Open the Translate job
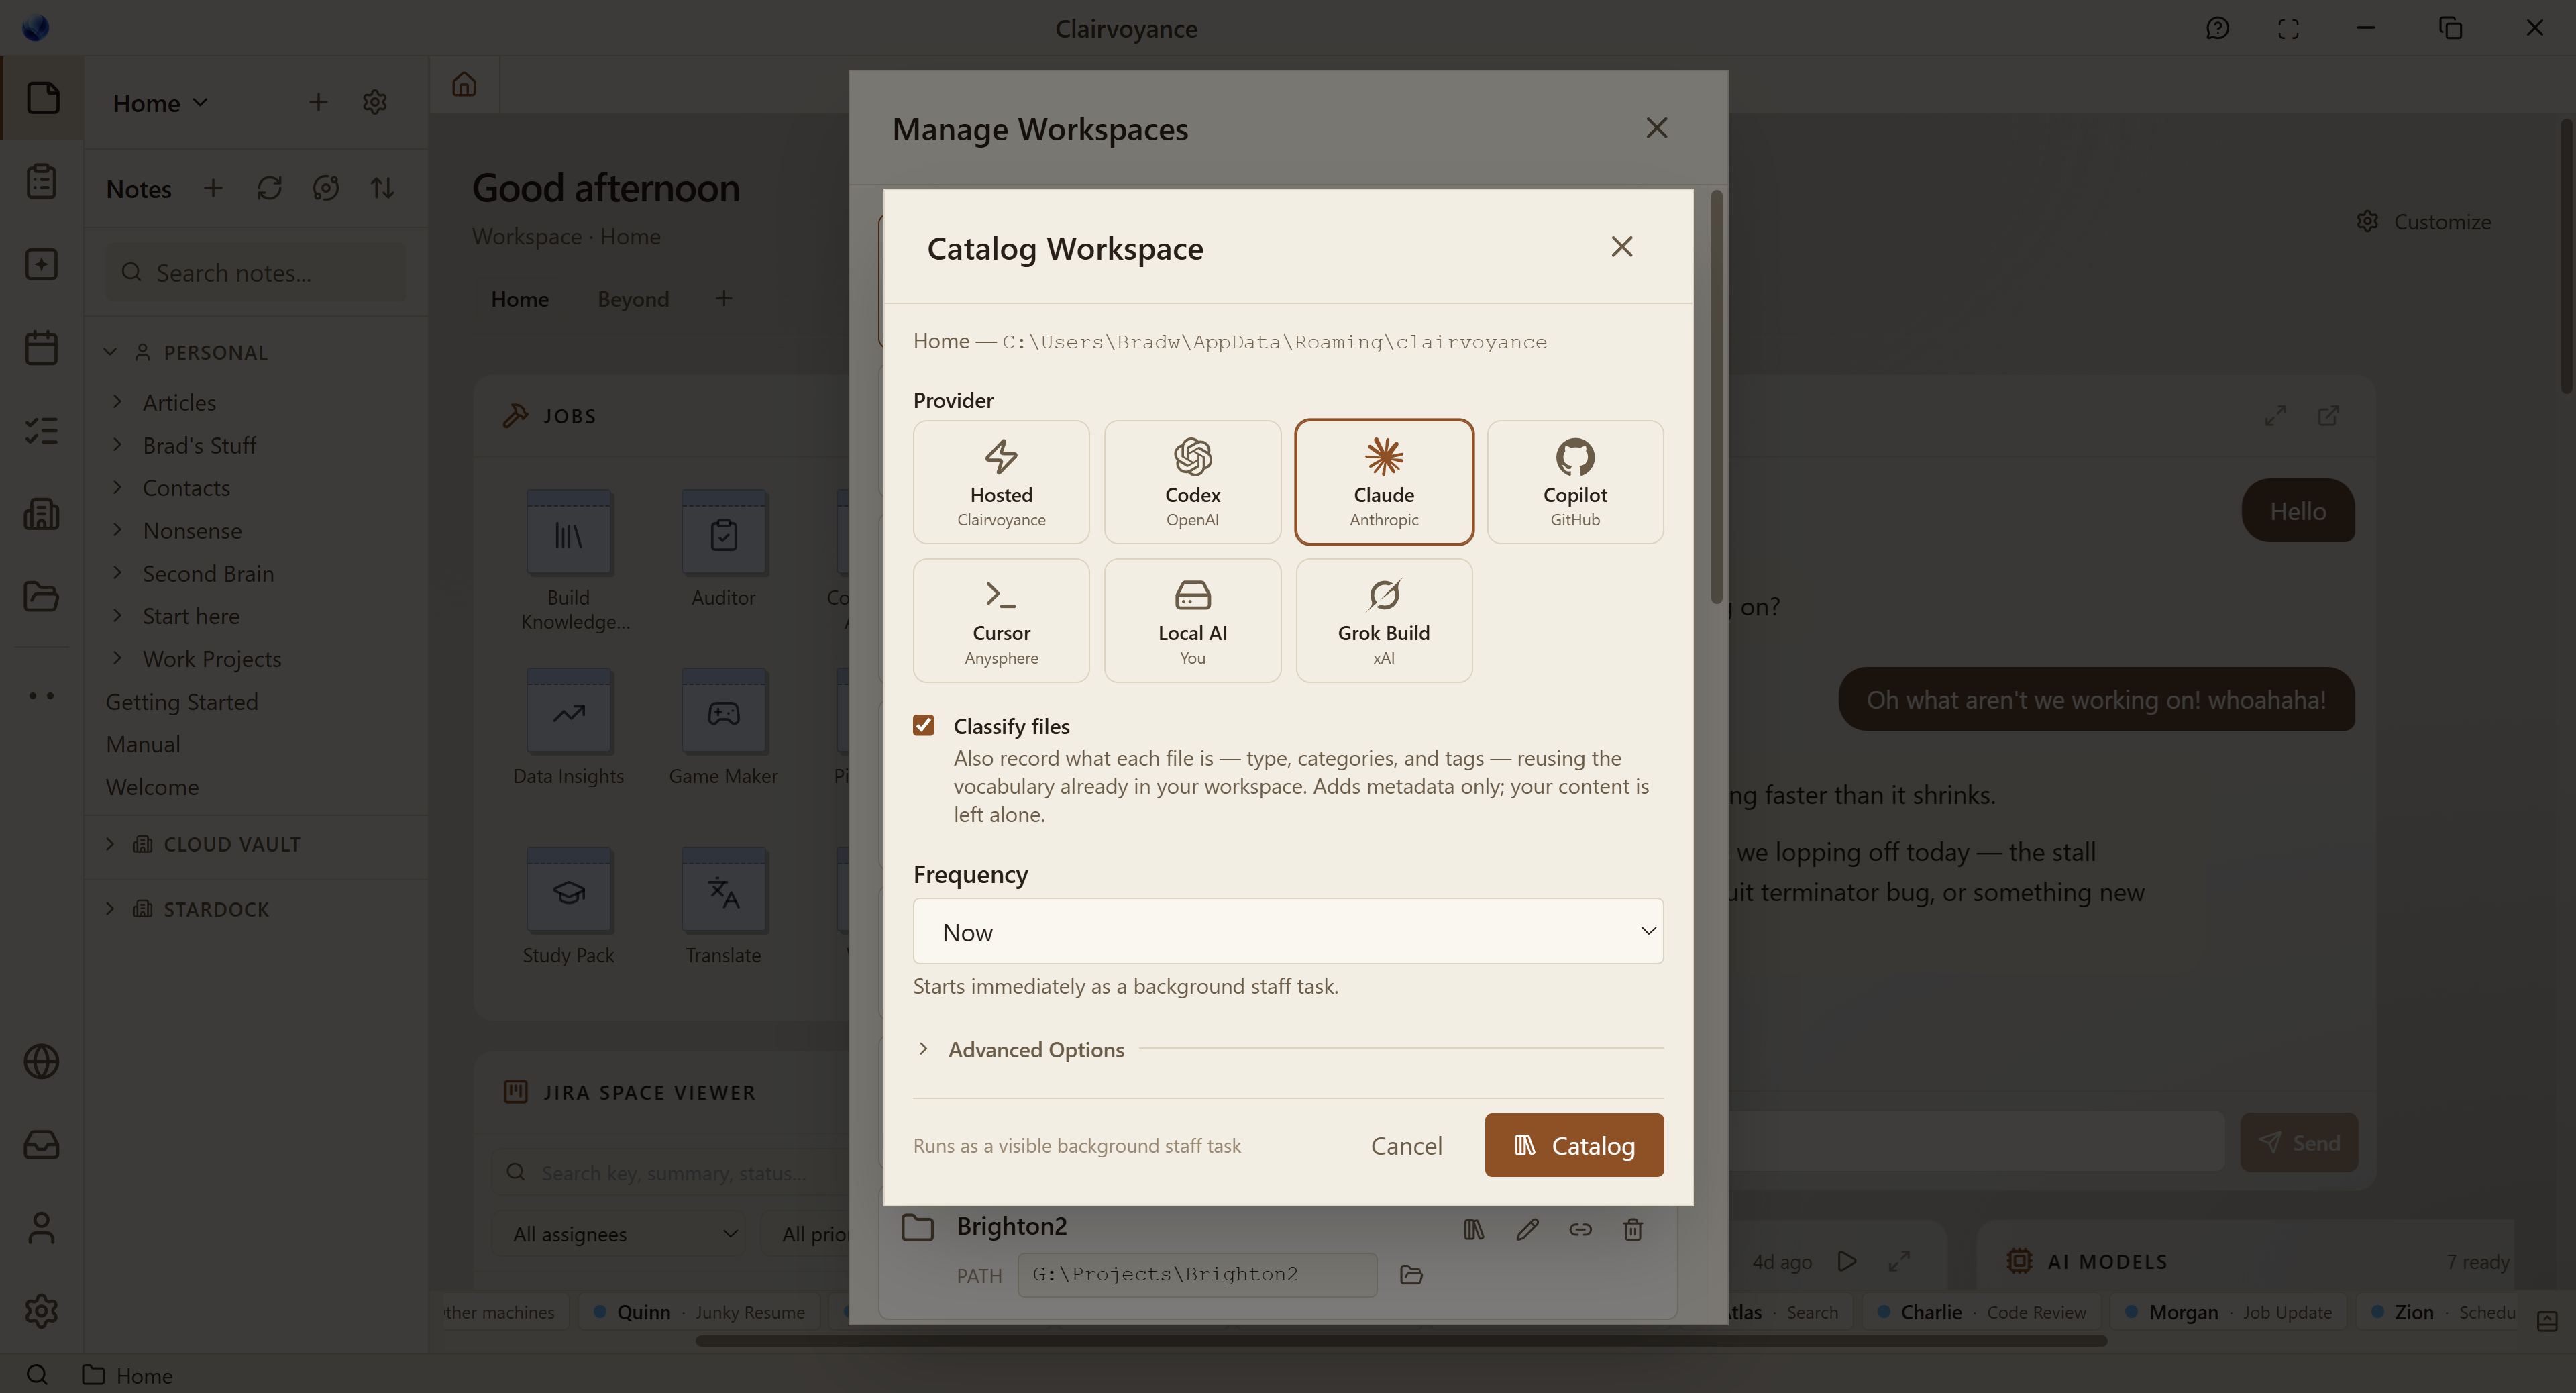The image size is (2576, 1393). pos(724,906)
